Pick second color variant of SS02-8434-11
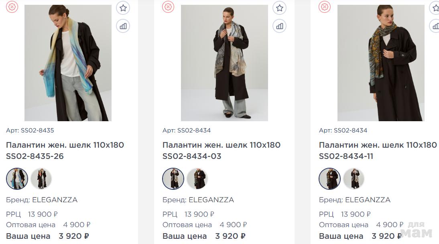Viewport: 439px width, 244px height. [x=354, y=179]
